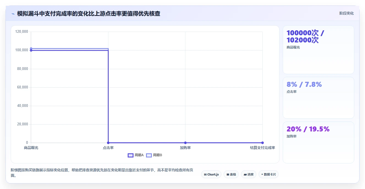This screenshot has width=365, height=189.
Task: Click the 商品曝光 caption in first card
Action: [x=293, y=47]
